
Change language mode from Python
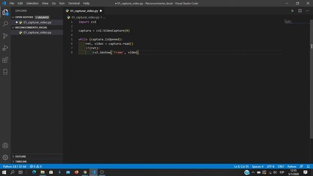point(291,166)
